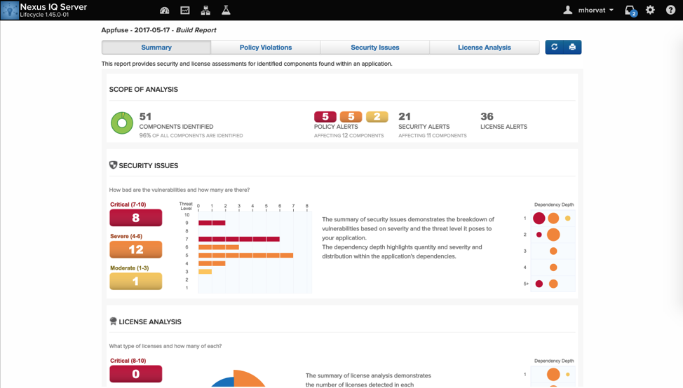The width and height of the screenshot is (683, 388).
Task: Refresh the report with re-evaluate button
Action: (555, 47)
